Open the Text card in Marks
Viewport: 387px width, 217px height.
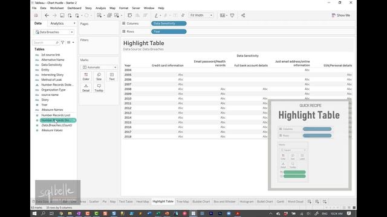112,77
